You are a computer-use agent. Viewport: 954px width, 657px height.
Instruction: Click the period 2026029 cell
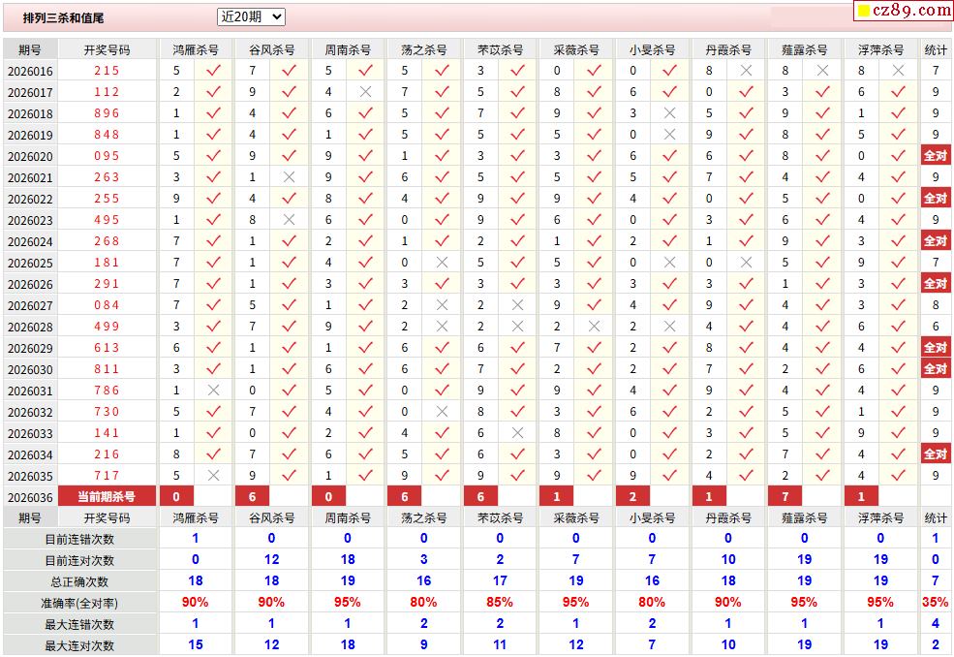[30, 348]
